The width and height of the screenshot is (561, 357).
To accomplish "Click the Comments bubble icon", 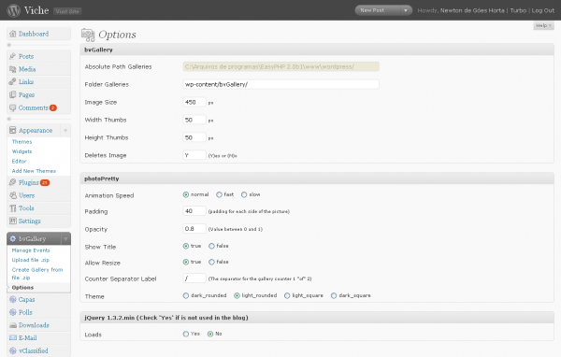I will click(x=13, y=107).
